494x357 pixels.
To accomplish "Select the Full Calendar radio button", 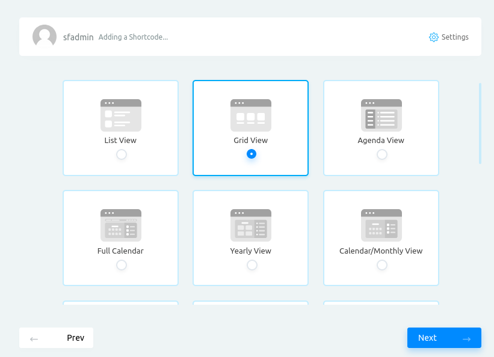I will click(122, 265).
